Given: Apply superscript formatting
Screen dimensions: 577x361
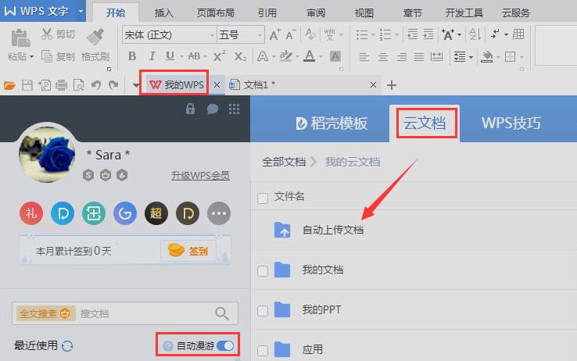Looking at the screenshot, I should pos(220,56).
